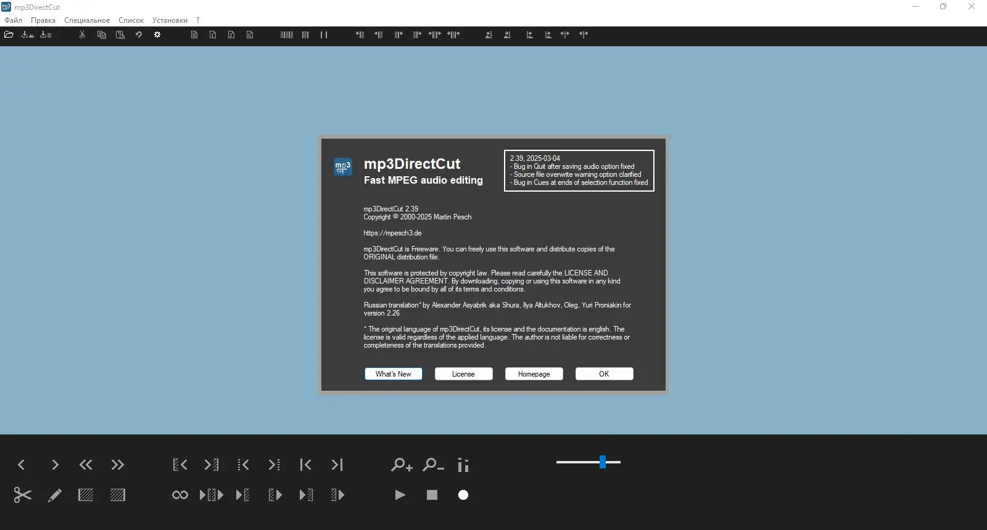Screen dimensions: 987x530
Task: Click the solid bar with left chevron icon
Action: [305, 465]
